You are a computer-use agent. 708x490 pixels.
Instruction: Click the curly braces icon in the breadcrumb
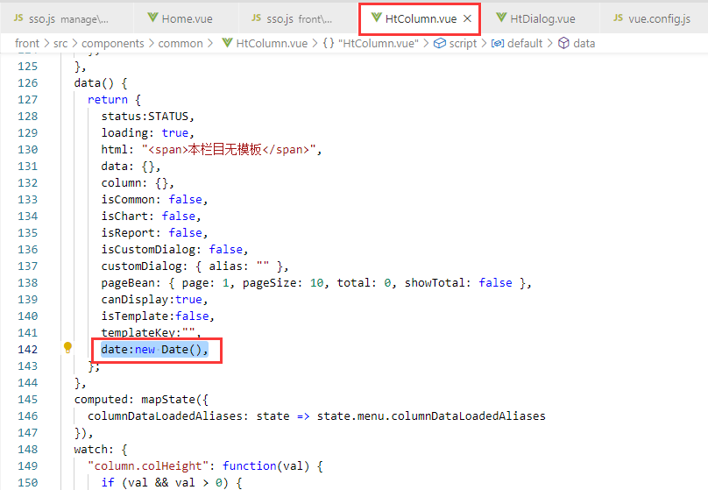[328, 43]
